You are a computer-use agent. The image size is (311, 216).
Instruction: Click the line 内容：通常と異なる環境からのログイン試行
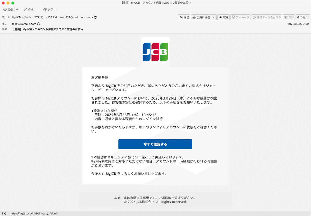[x=129, y=119]
